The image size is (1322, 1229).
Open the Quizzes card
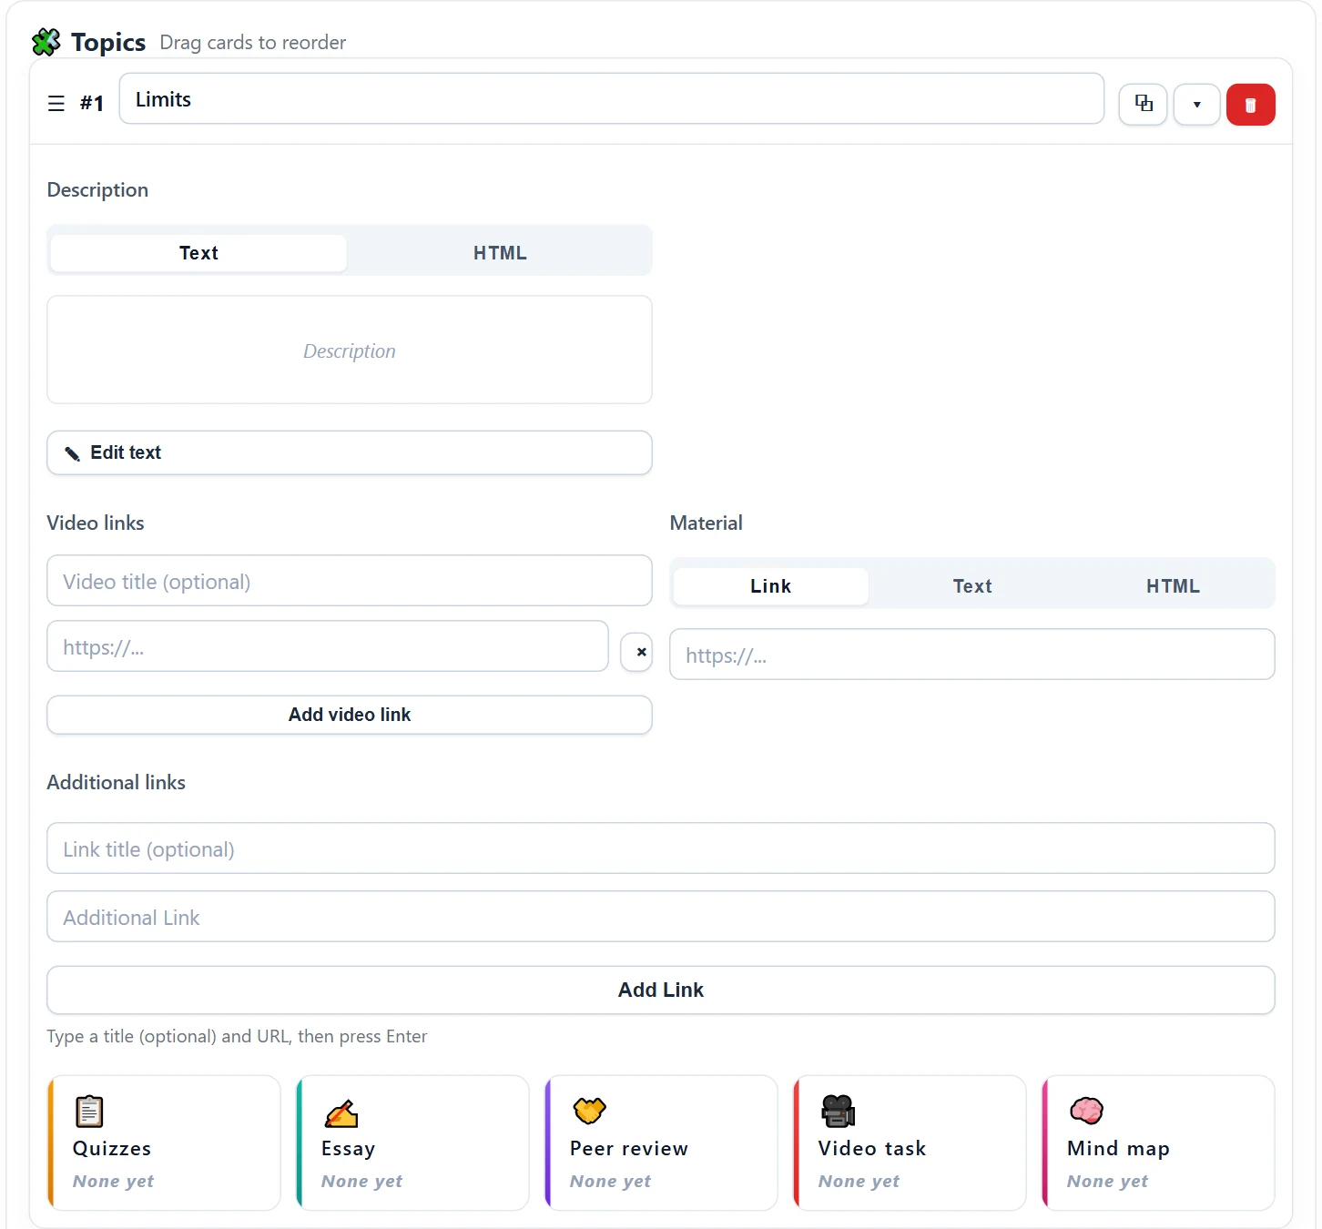click(164, 1143)
